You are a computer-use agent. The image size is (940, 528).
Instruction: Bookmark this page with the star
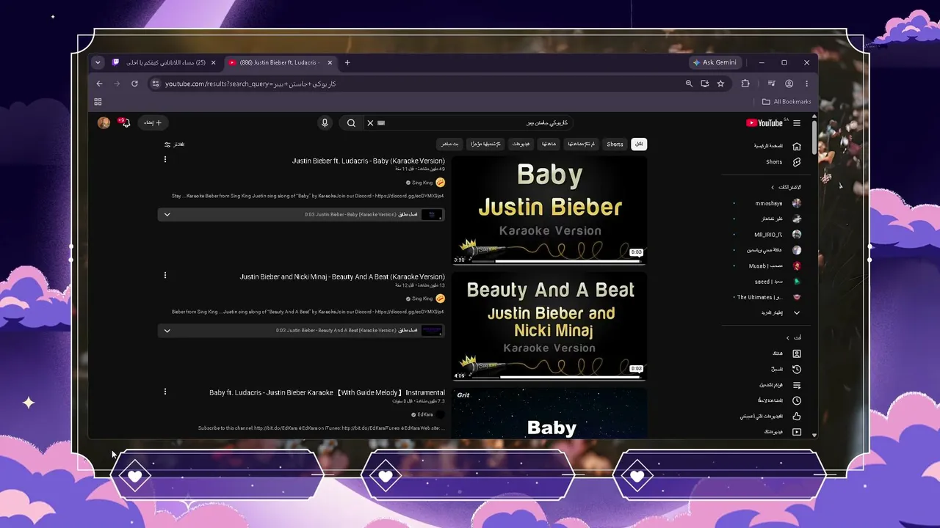point(721,84)
